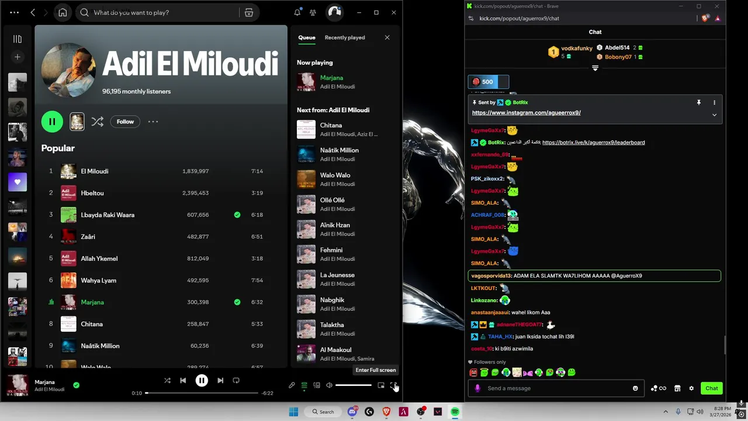Toggle saved check for Lbayda Raki Waara
This screenshot has width=748, height=421.
237,215
